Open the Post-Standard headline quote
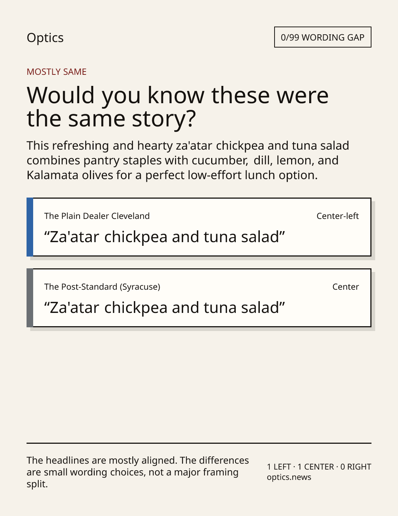This screenshot has height=516, width=398. point(165,308)
